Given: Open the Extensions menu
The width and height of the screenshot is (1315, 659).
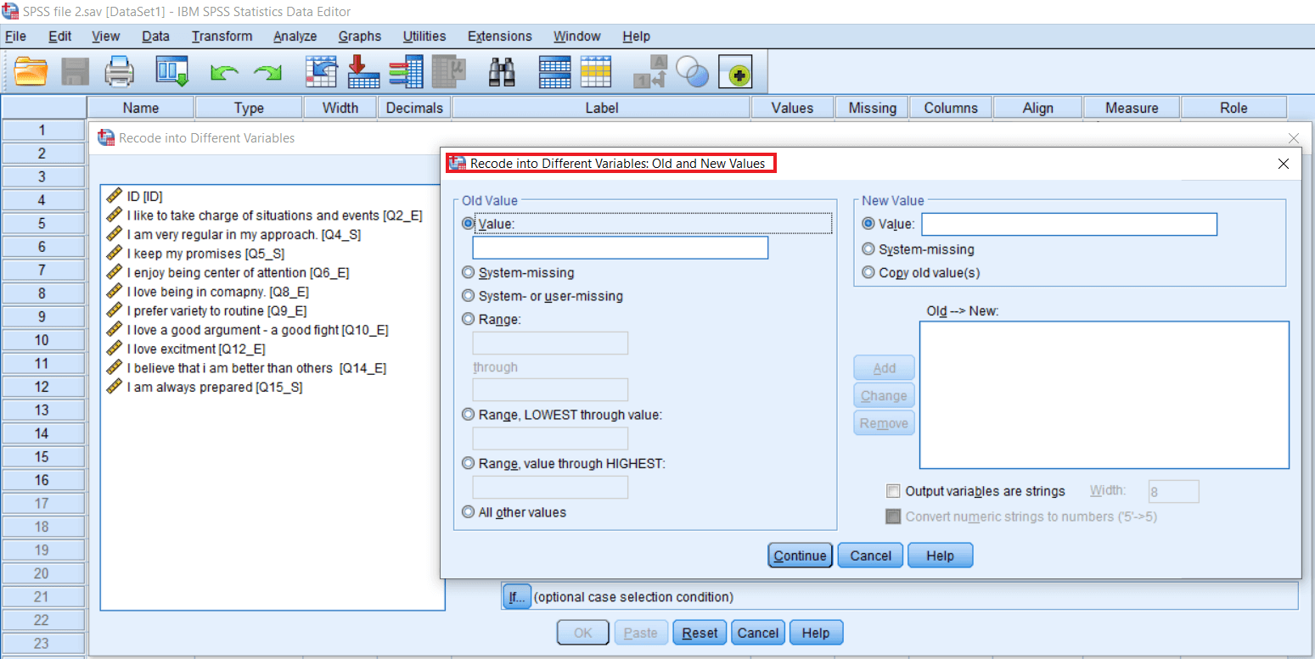Looking at the screenshot, I should pos(500,36).
